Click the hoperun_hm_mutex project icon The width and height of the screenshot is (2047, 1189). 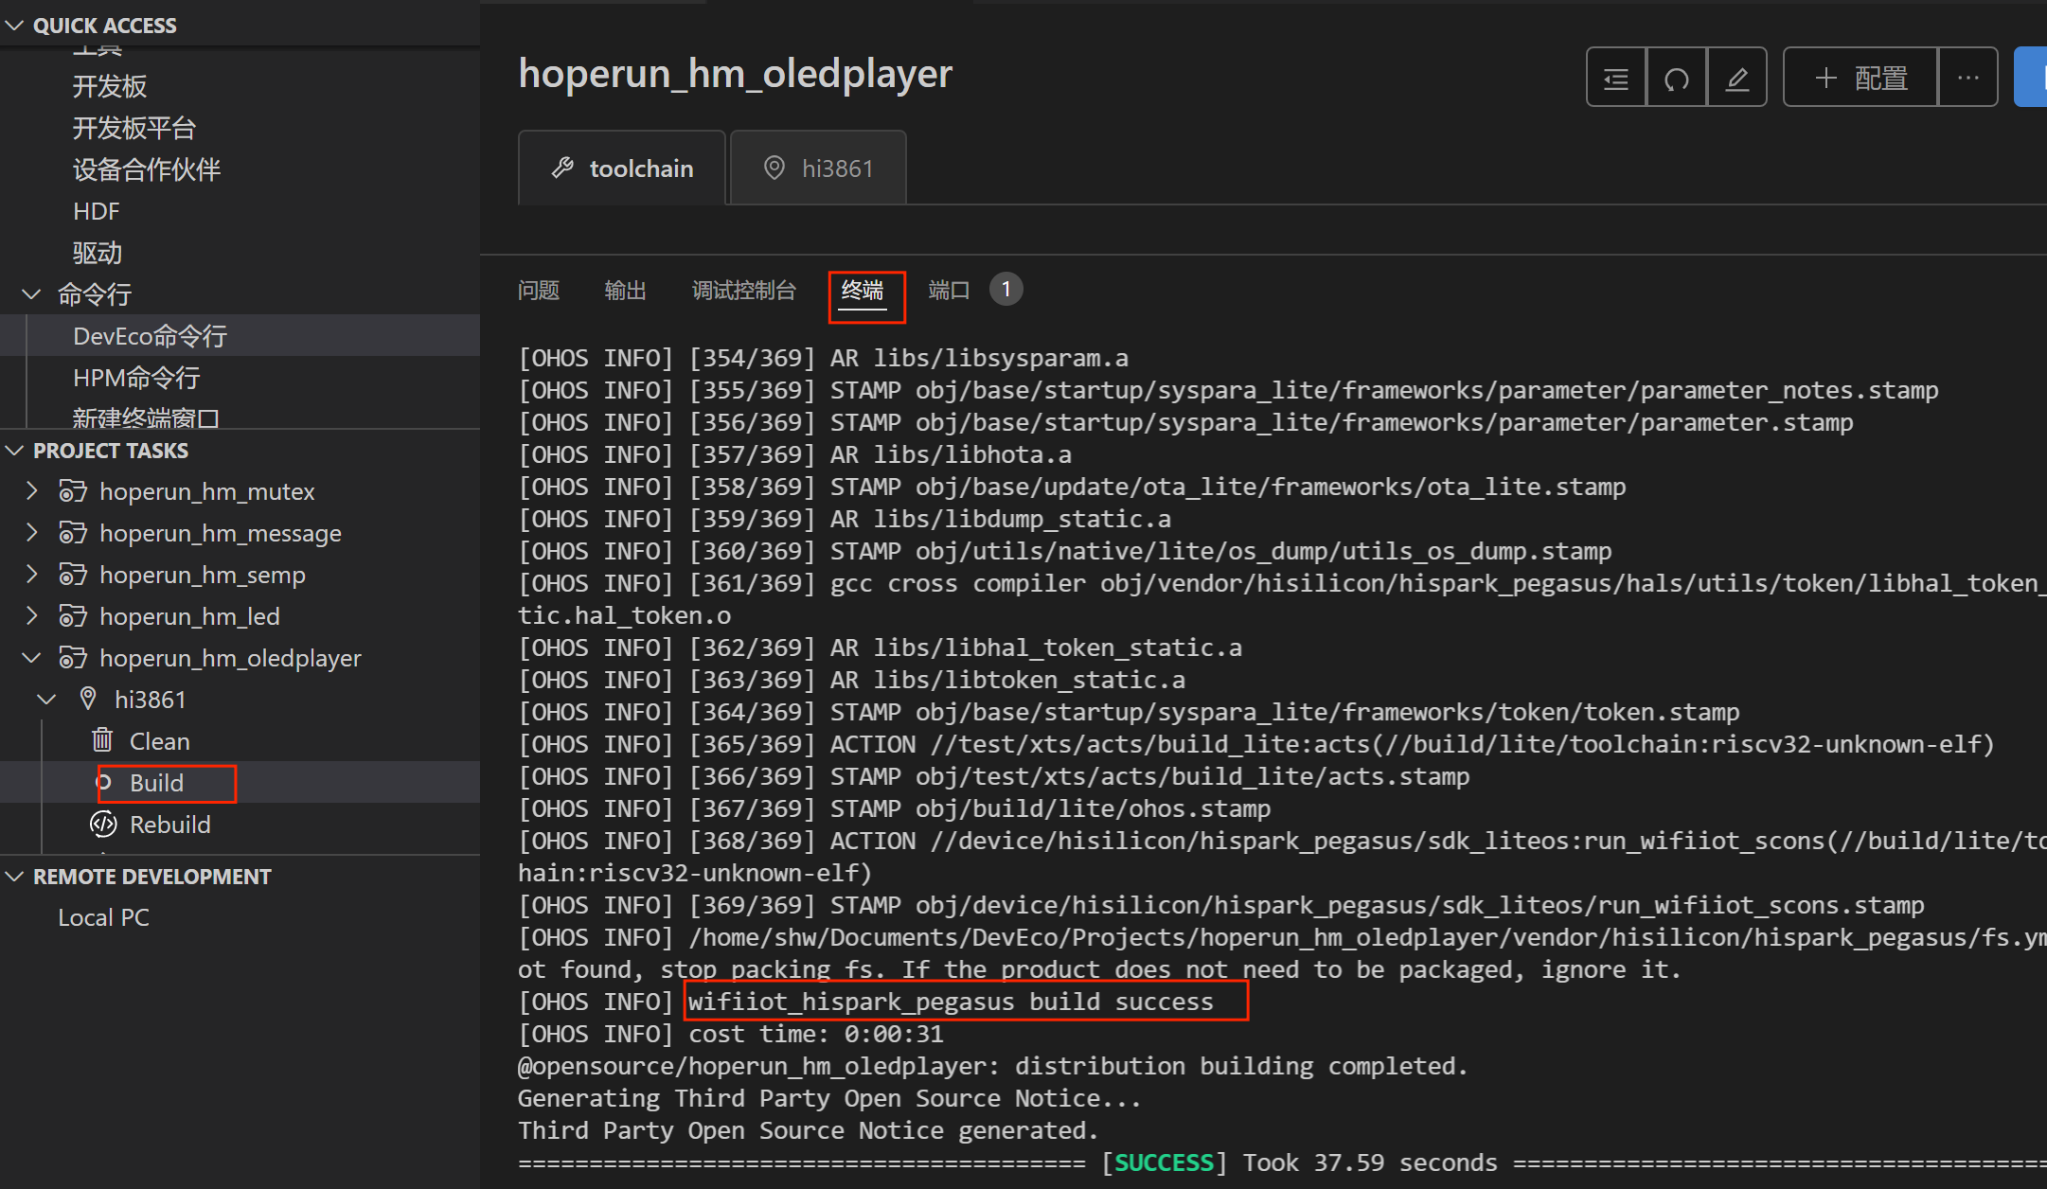(73, 491)
